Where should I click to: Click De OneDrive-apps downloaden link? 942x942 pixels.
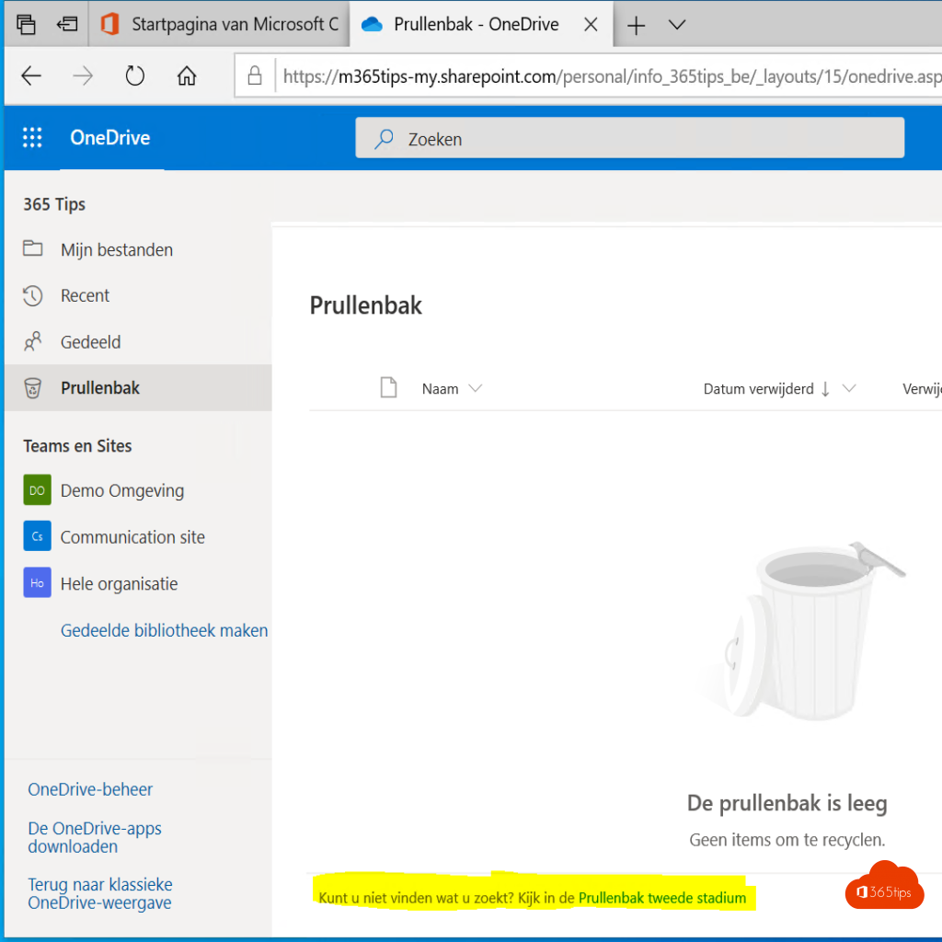tap(95, 837)
